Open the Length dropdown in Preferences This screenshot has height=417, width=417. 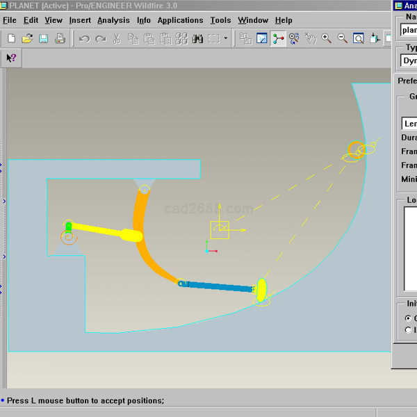point(409,124)
